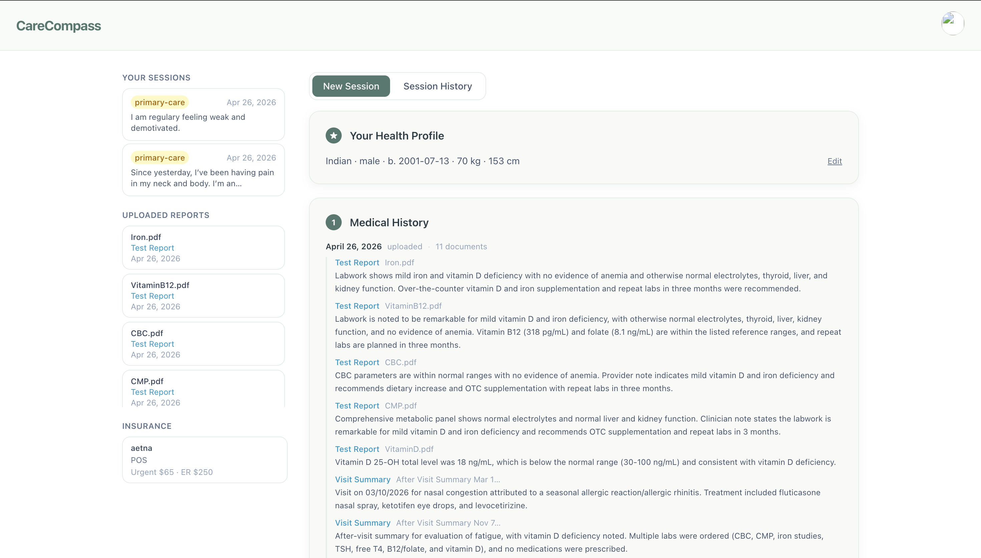This screenshot has height=558, width=981.
Task: Click the numbered badge next to Medical History
Action: (333, 222)
